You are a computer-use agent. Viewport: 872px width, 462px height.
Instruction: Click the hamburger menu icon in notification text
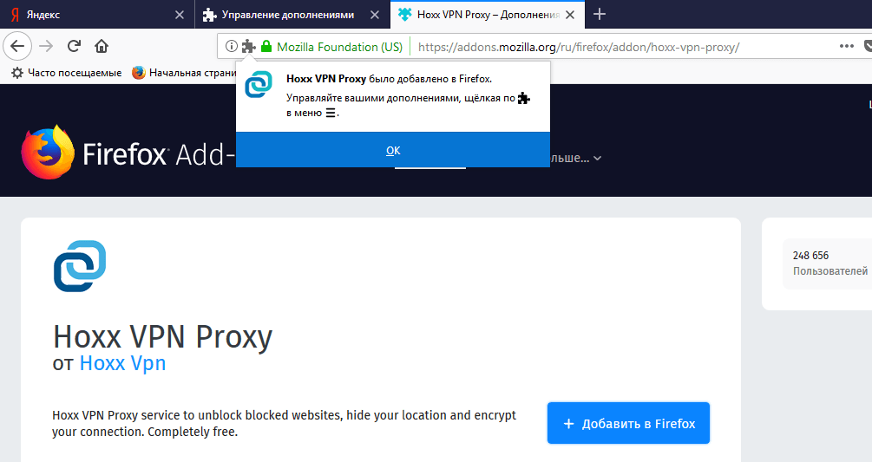331,113
